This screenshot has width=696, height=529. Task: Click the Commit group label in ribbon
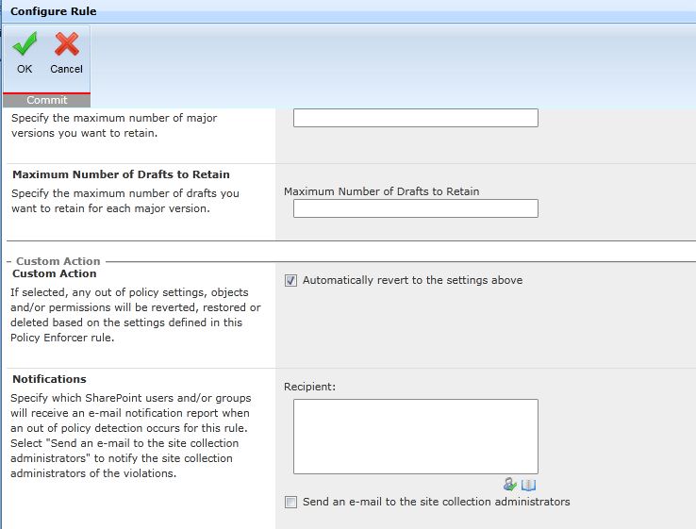coord(46,100)
